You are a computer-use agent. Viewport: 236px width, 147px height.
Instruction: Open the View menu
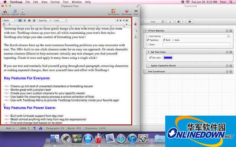click(44, 2)
